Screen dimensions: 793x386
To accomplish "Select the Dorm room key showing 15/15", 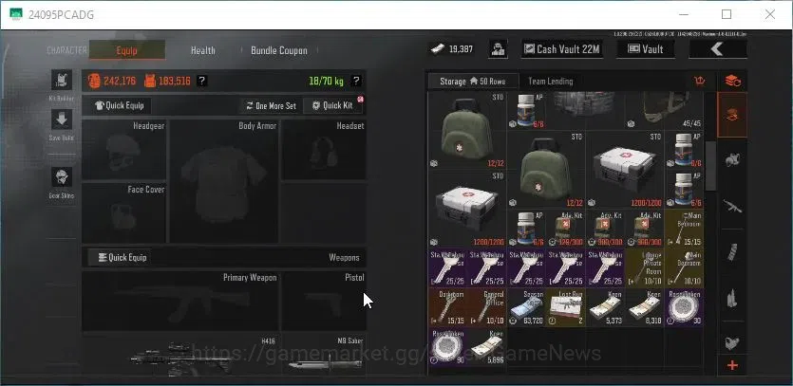I will pos(447,307).
